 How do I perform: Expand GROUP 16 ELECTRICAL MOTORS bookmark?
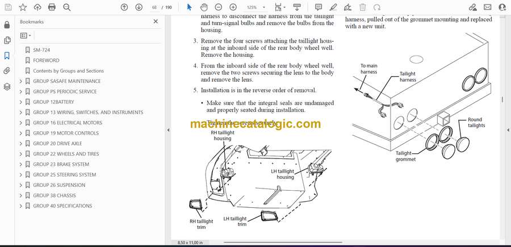tap(21, 123)
